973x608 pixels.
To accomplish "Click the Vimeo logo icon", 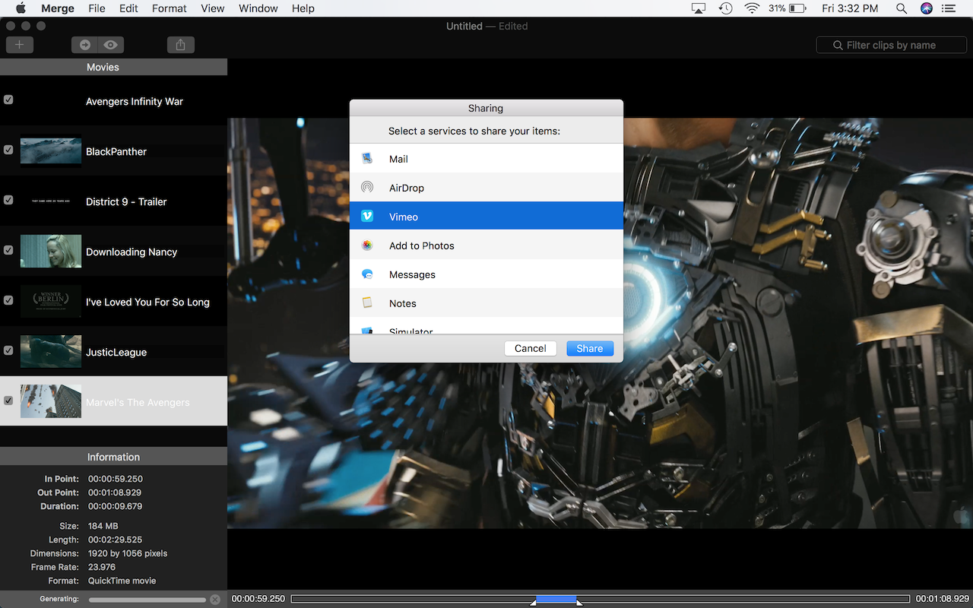I will pyautogui.click(x=367, y=216).
